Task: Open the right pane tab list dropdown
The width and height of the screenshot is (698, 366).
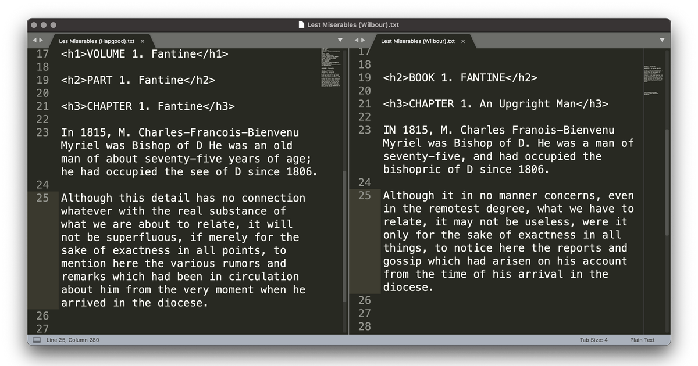Action: [x=662, y=40]
